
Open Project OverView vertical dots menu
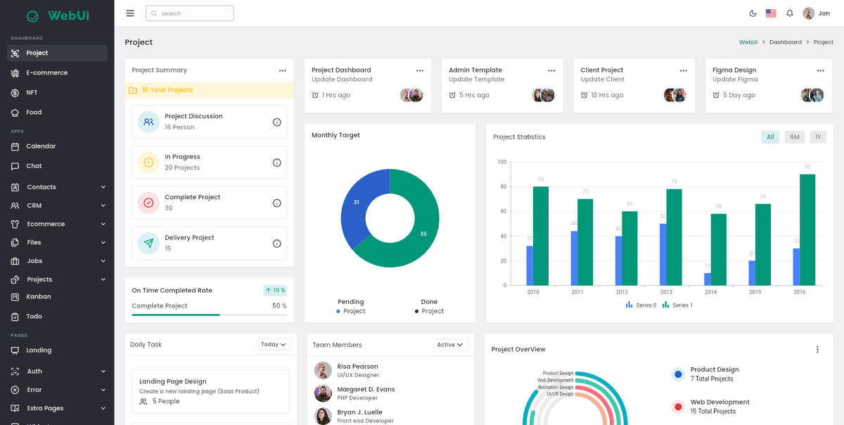(817, 350)
